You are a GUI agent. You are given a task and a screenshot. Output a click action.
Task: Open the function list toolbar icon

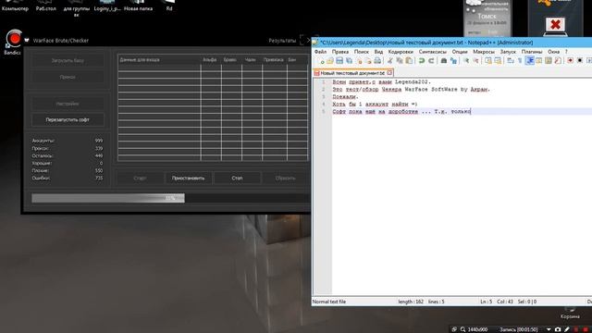pyautogui.click(x=558, y=61)
